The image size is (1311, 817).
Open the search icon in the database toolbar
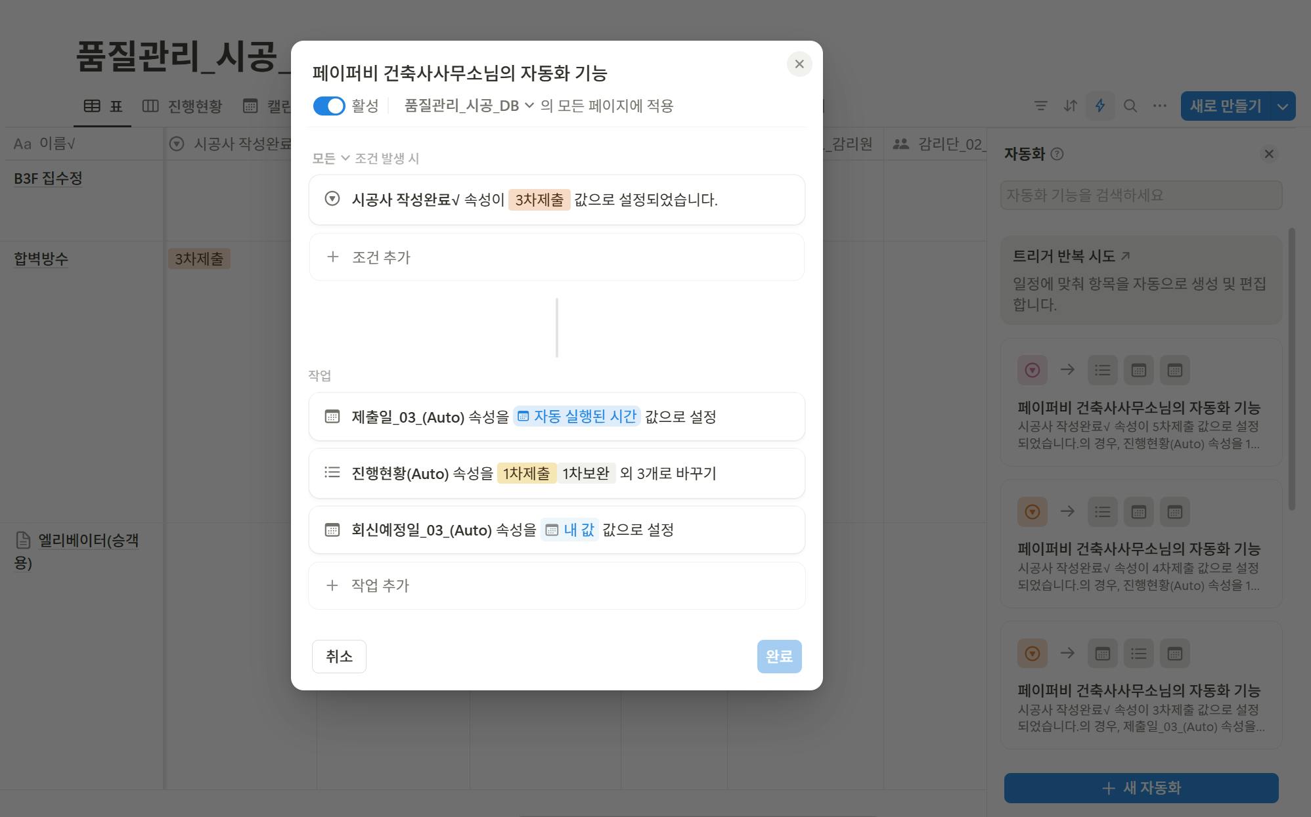click(1130, 106)
